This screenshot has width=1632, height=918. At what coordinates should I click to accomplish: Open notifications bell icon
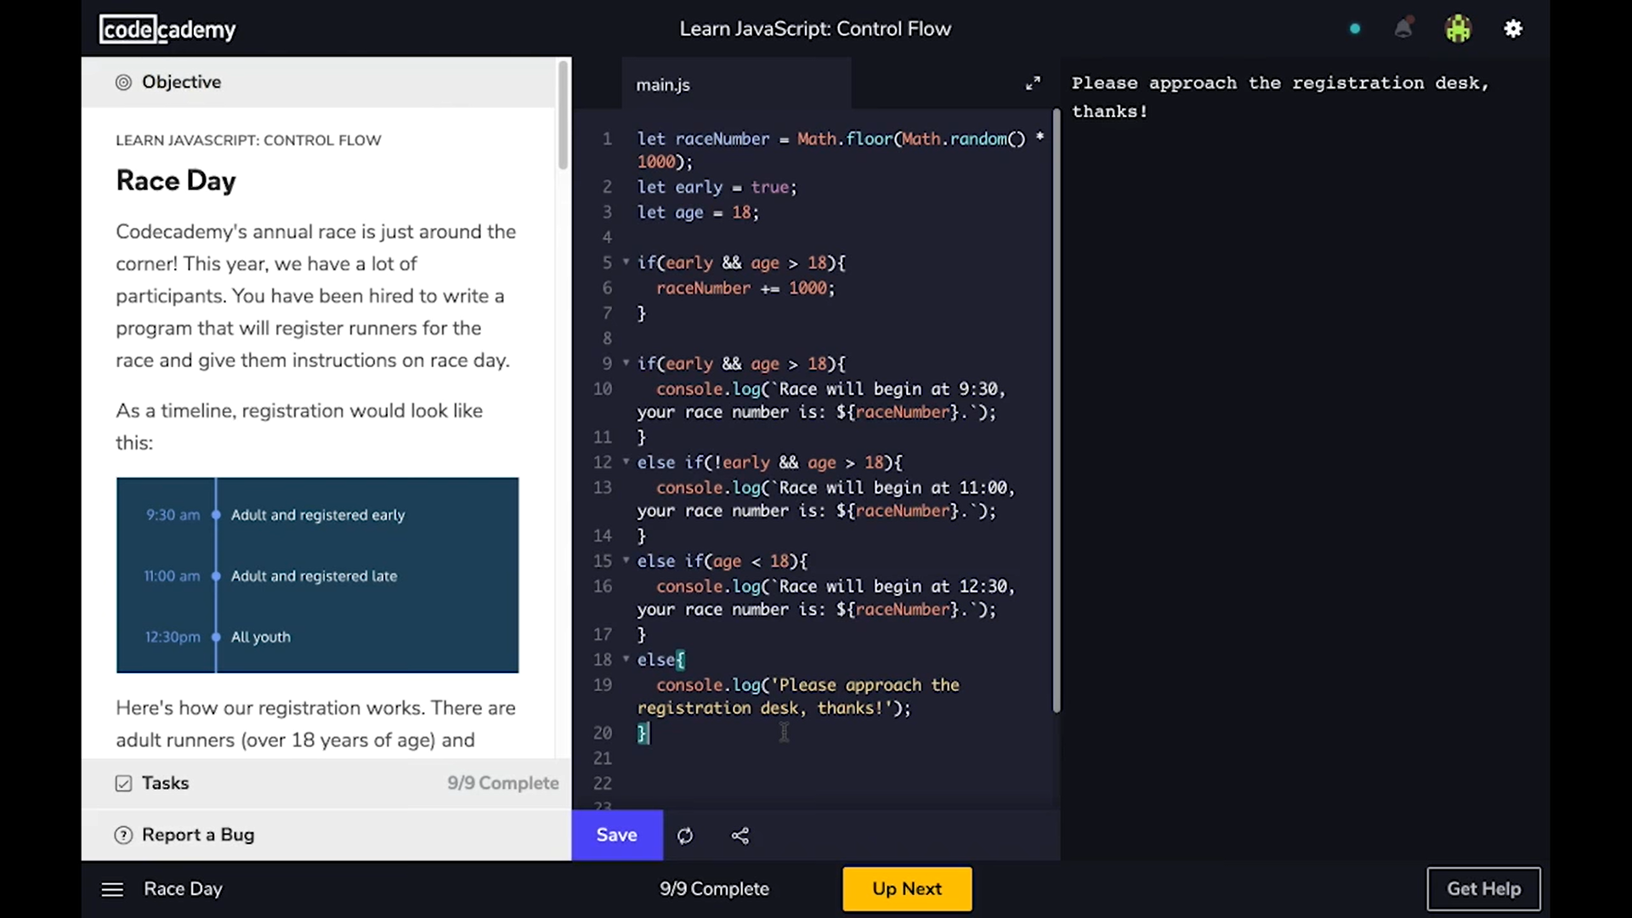(x=1403, y=29)
